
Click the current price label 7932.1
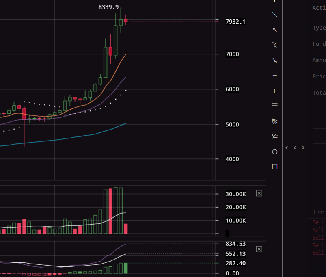point(235,22)
